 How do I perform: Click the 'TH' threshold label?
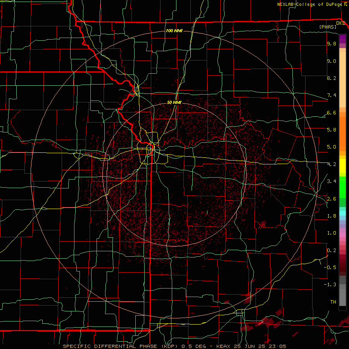[x=333, y=302]
